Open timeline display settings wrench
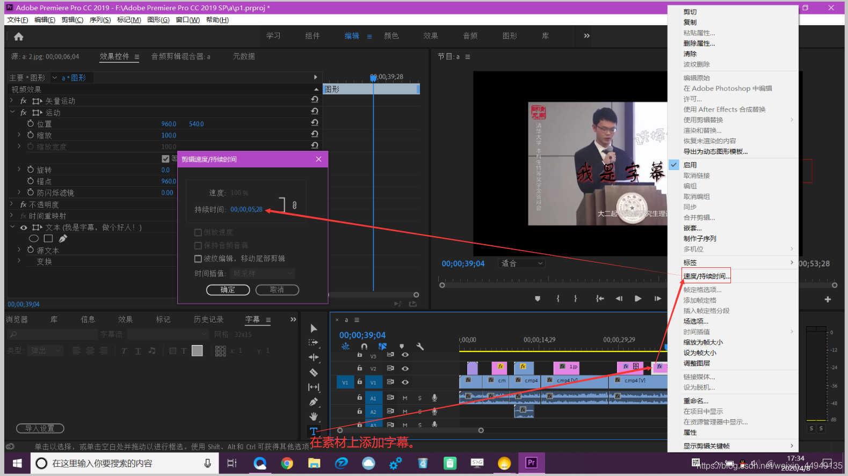Image resolution: width=848 pixels, height=476 pixels. [421, 347]
